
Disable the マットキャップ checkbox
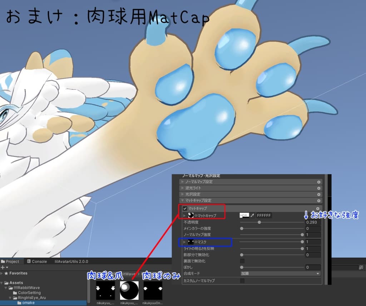click(x=185, y=209)
